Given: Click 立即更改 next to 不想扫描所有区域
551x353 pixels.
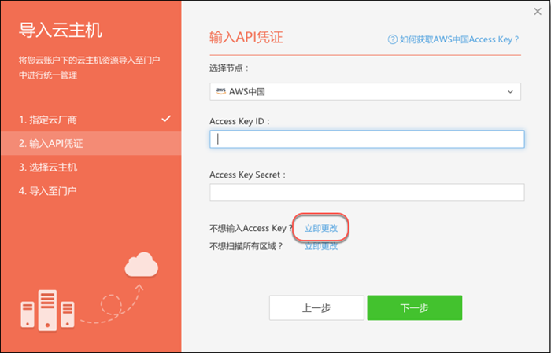Looking at the screenshot, I should (321, 245).
